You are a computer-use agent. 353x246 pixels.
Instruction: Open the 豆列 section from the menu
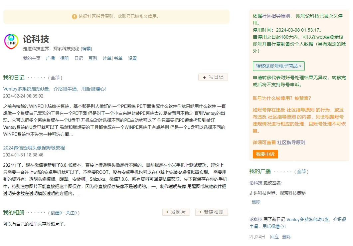point(93,58)
